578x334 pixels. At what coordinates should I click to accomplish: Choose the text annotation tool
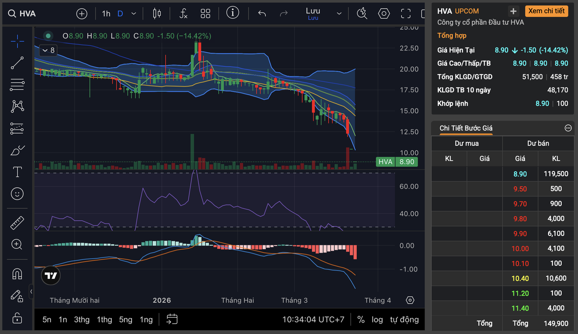[x=17, y=172]
